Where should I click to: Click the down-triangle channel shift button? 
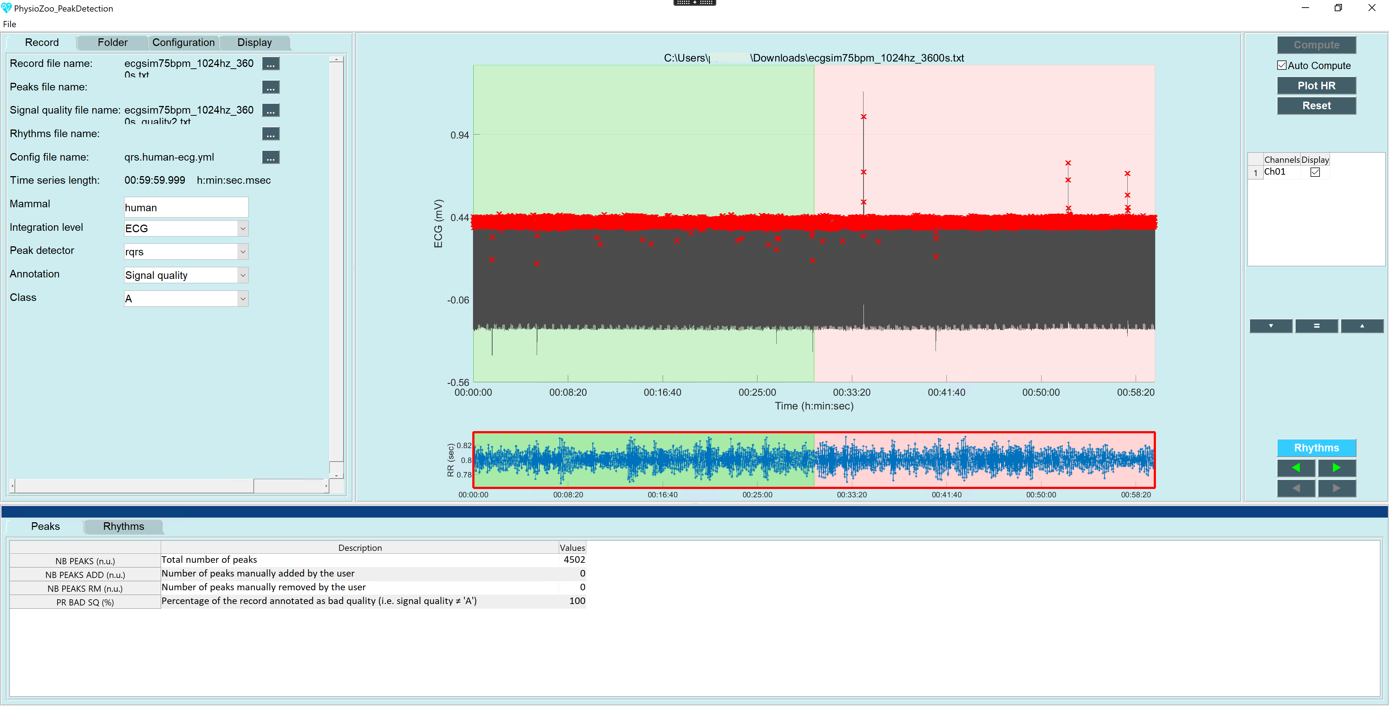pyautogui.click(x=1270, y=326)
